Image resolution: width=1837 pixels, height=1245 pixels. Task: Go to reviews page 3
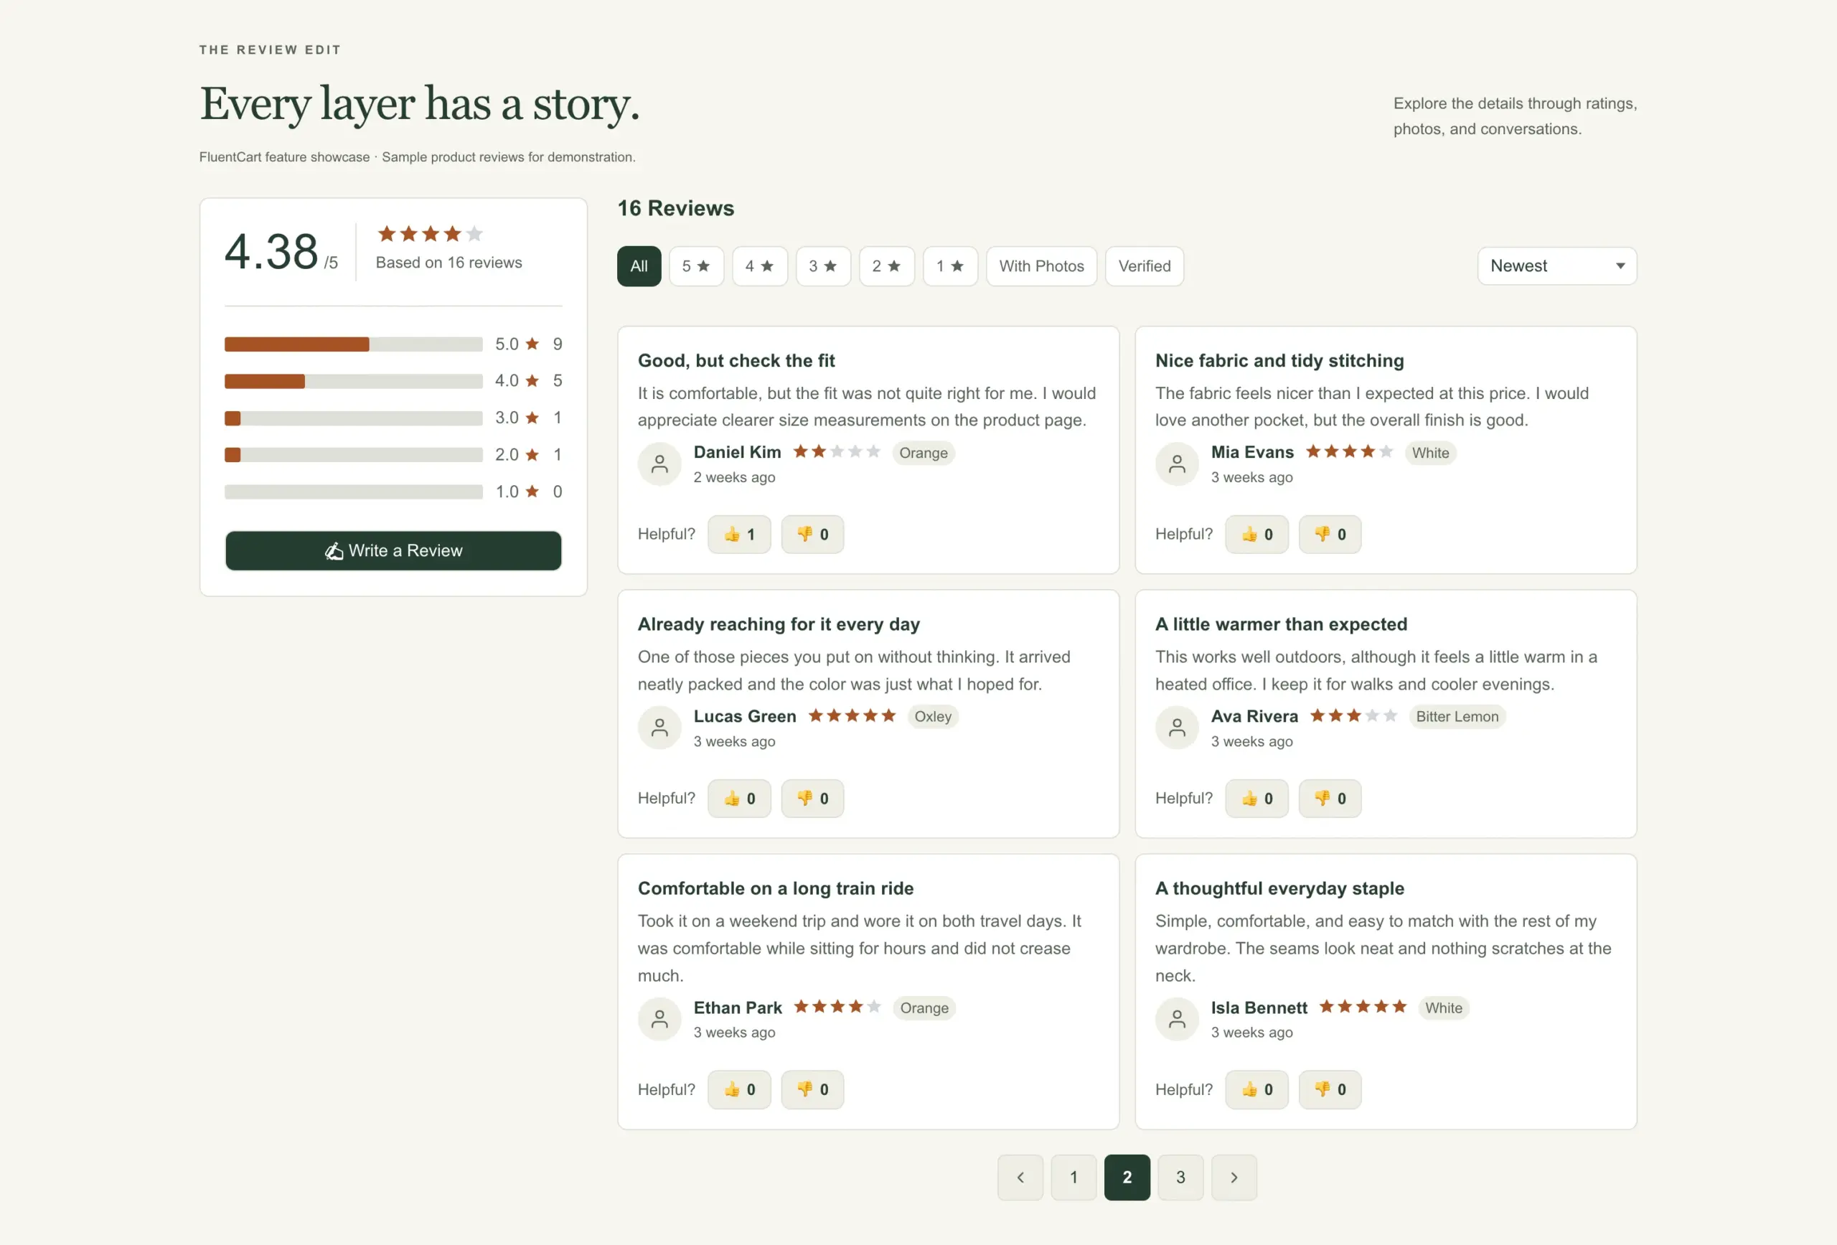pos(1180,1177)
